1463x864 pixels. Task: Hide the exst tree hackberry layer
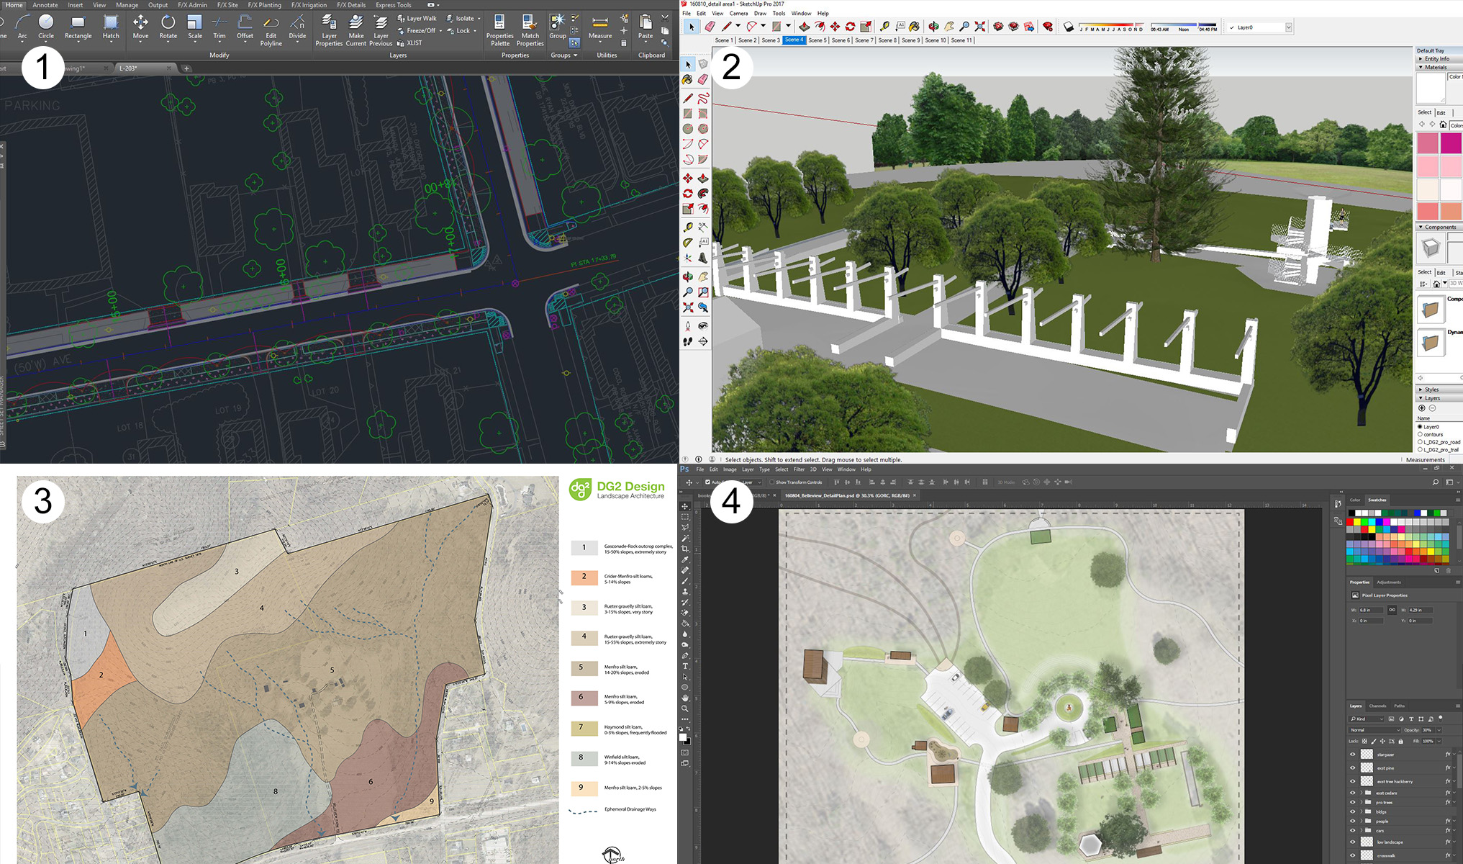pos(1352,781)
